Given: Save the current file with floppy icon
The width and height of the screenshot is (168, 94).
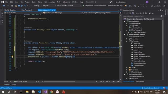Looking at the screenshot, I should pos(19,6).
